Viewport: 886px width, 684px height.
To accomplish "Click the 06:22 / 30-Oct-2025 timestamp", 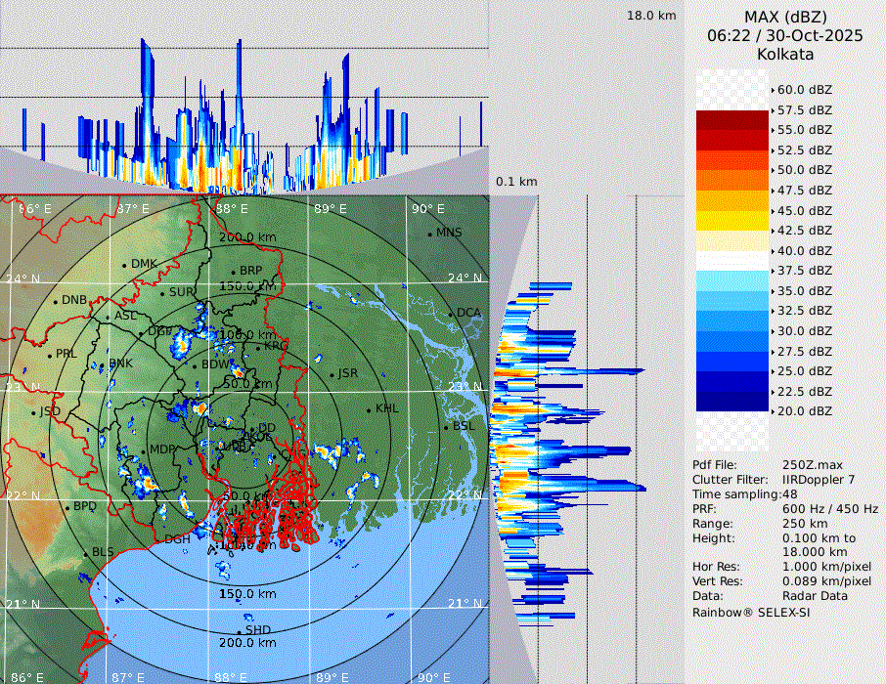I will point(785,35).
